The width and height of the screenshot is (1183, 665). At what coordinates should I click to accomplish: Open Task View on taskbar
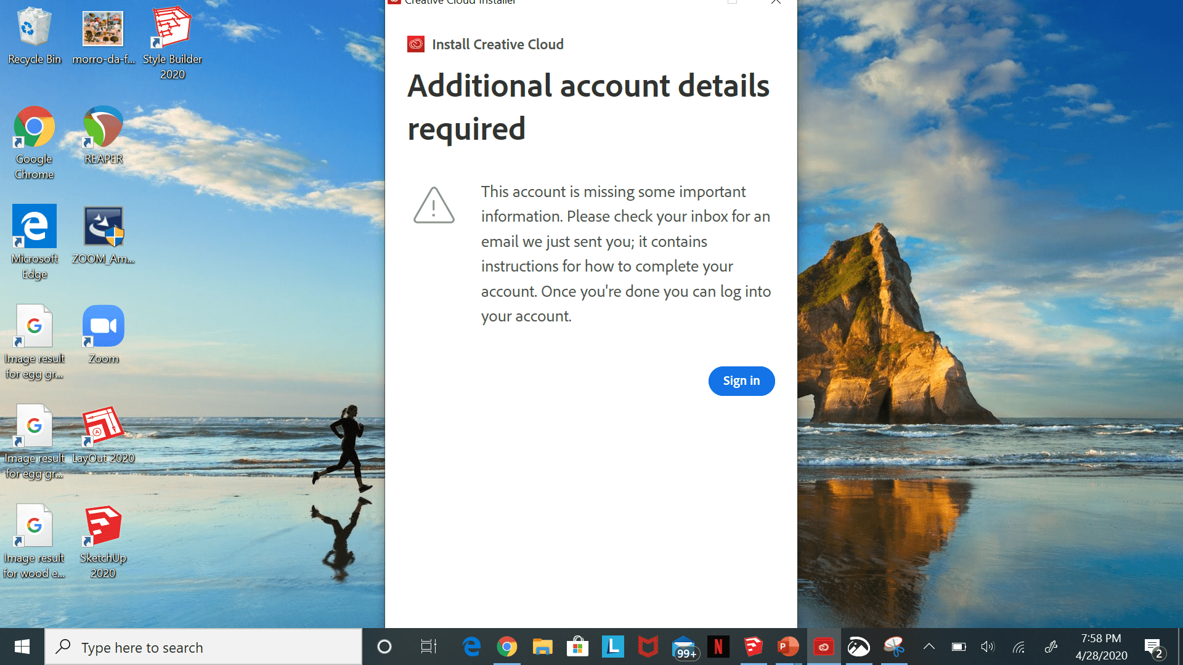[428, 647]
